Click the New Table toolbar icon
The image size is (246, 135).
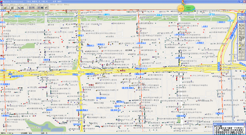pos(2,8)
